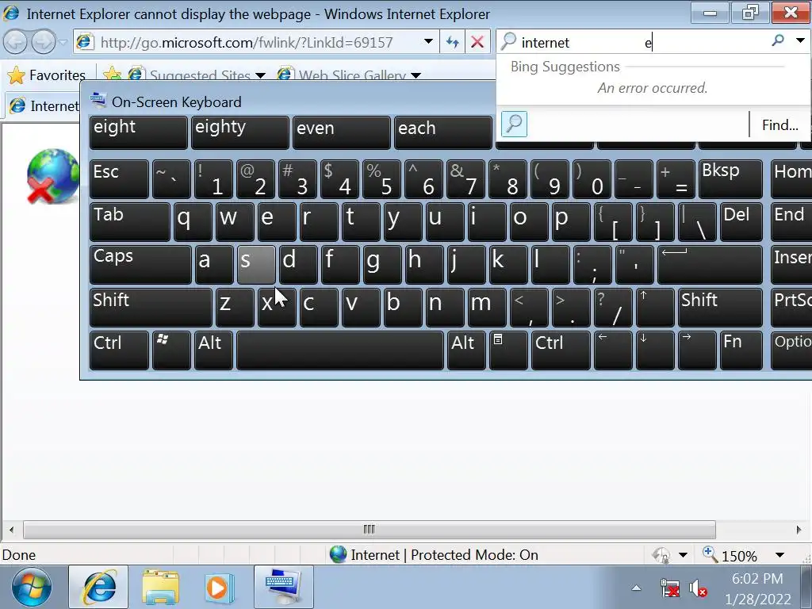The height and width of the screenshot is (609, 812).
Task: Toggle the left Alt key
Action: [214, 350]
